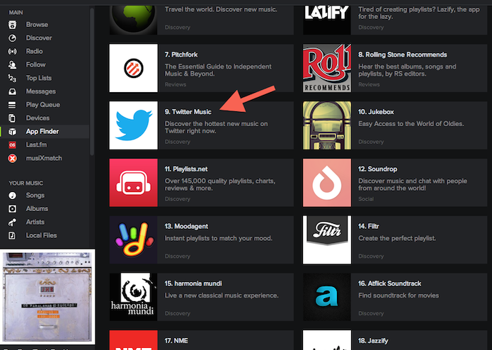Image resolution: width=492 pixels, height=350 pixels.
Task: Click the harmonia mundi logo
Action: point(133,297)
